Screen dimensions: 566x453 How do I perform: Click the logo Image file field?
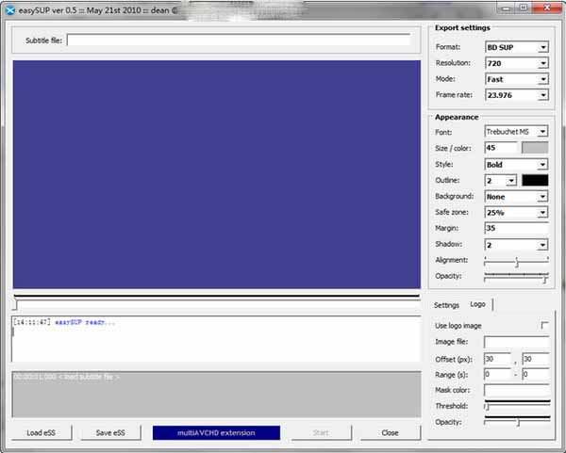[x=517, y=342]
